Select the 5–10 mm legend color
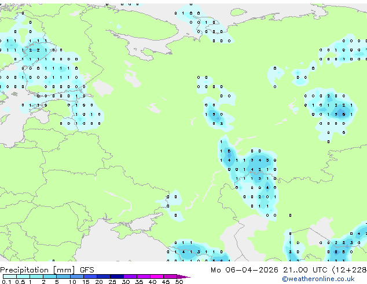This screenshot has height=284, width=367. (63, 276)
